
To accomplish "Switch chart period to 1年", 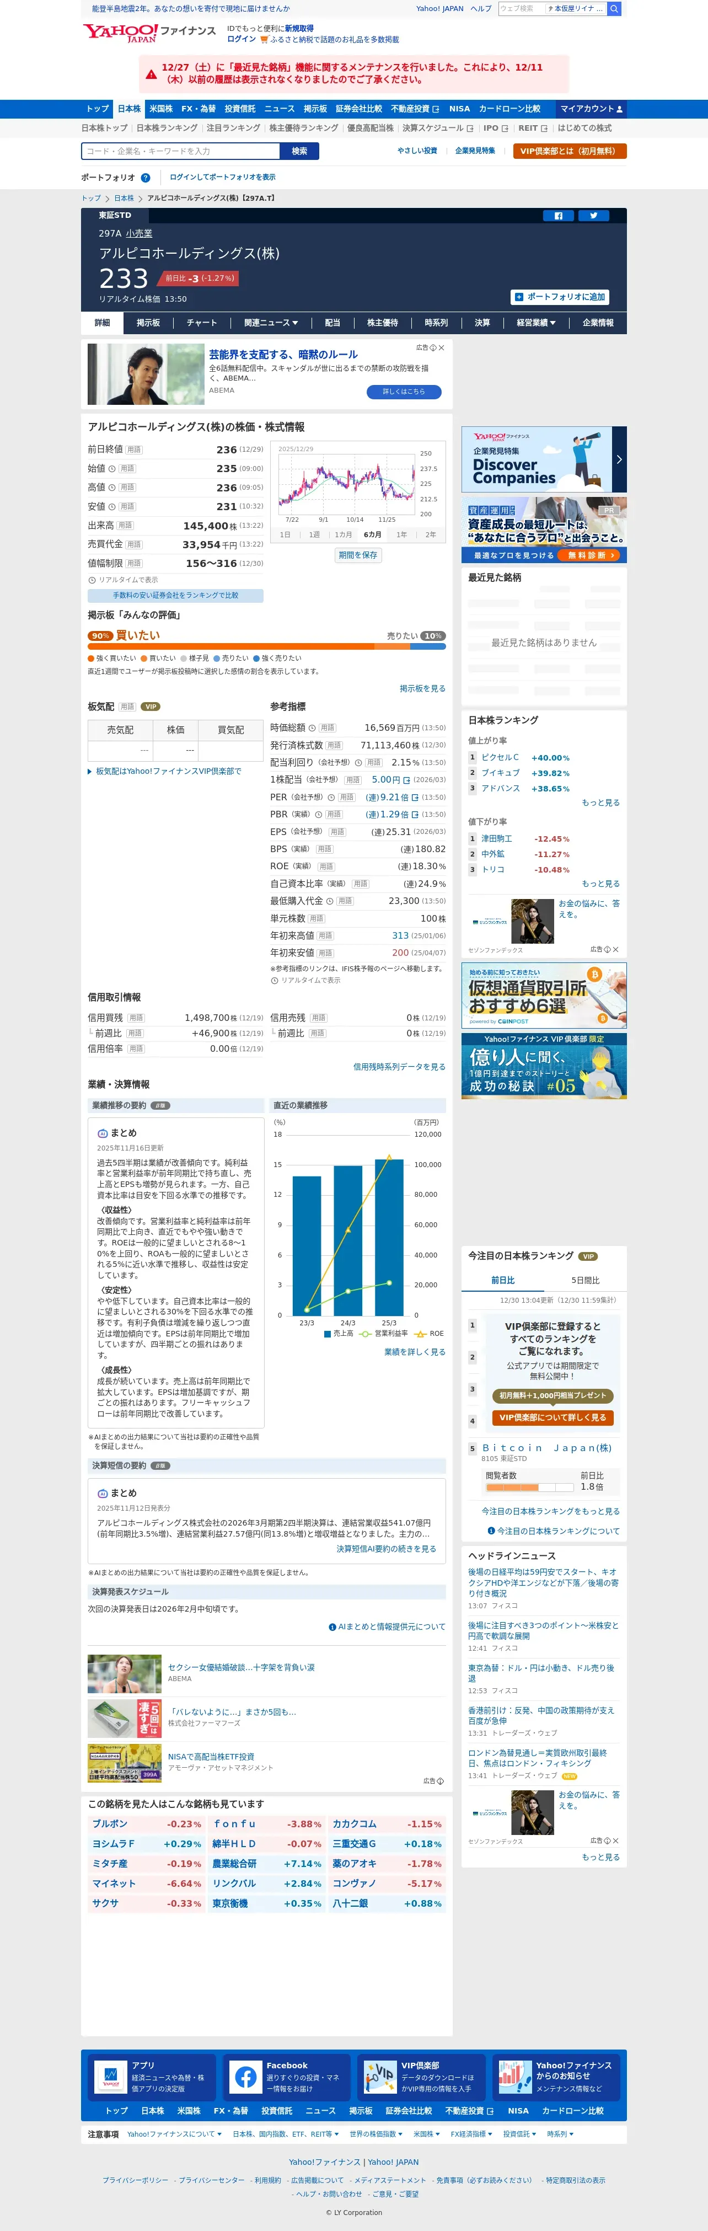I will pos(401,535).
